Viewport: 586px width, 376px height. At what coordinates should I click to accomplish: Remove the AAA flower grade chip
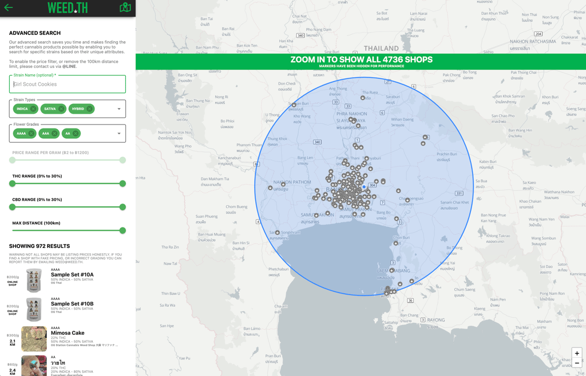(54, 134)
